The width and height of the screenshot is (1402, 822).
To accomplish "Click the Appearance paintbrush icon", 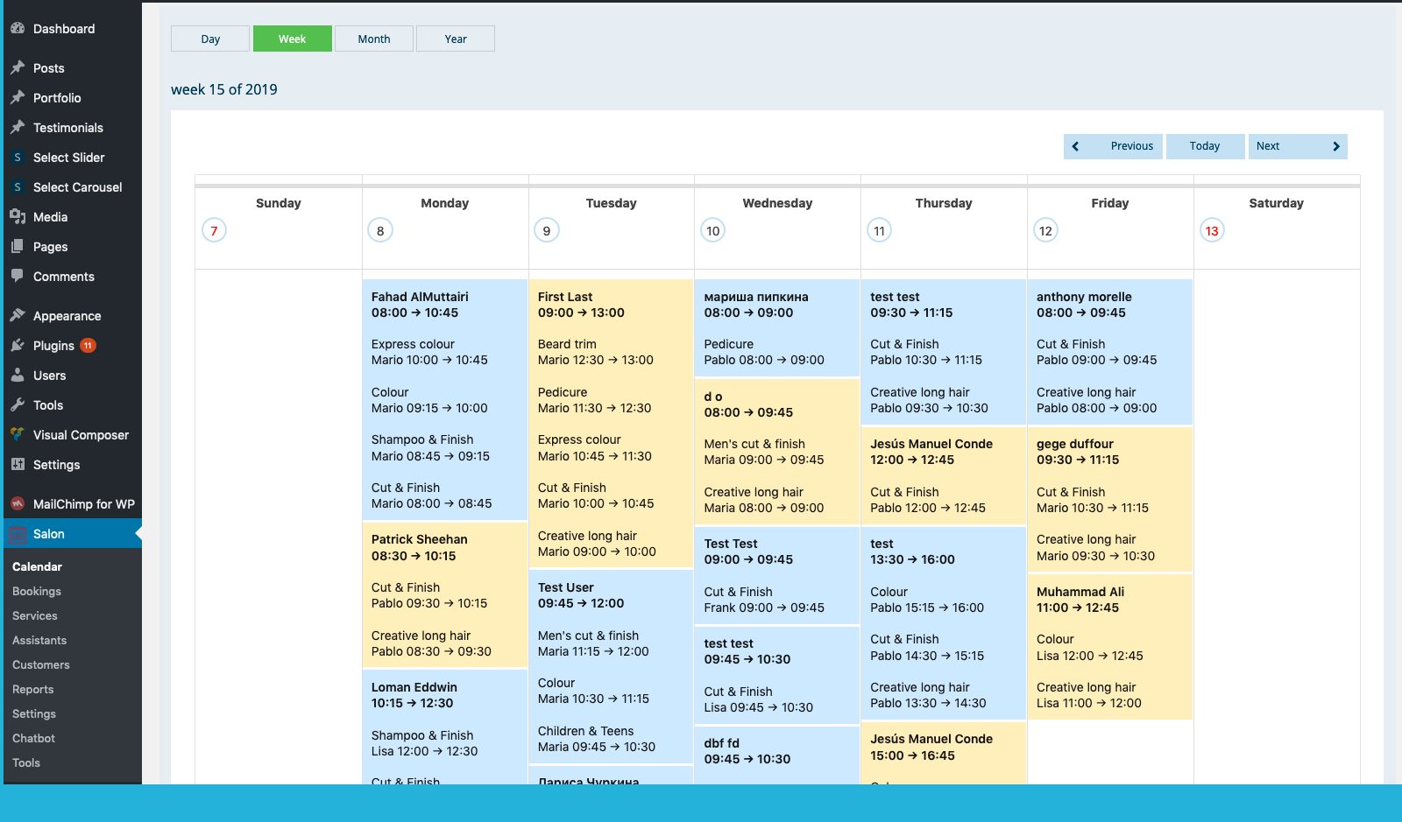I will pyautogui.click(x=18, y=316).
